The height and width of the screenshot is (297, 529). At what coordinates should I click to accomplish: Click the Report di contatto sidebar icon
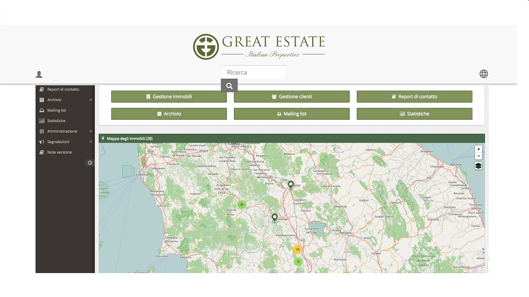pos(42,89)
